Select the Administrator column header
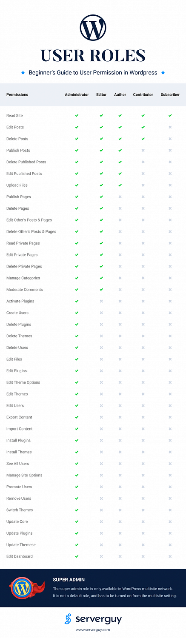The height and width of the screenshot is (638, 186). tap(77, 95)
